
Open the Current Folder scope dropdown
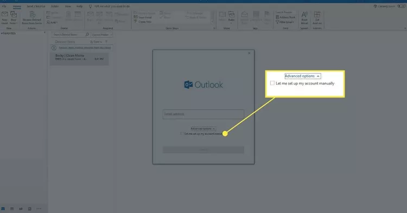(101, 35)
